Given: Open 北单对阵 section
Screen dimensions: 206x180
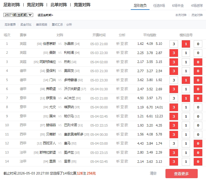Looking at the screenshot, I should (x=59, y=5).
